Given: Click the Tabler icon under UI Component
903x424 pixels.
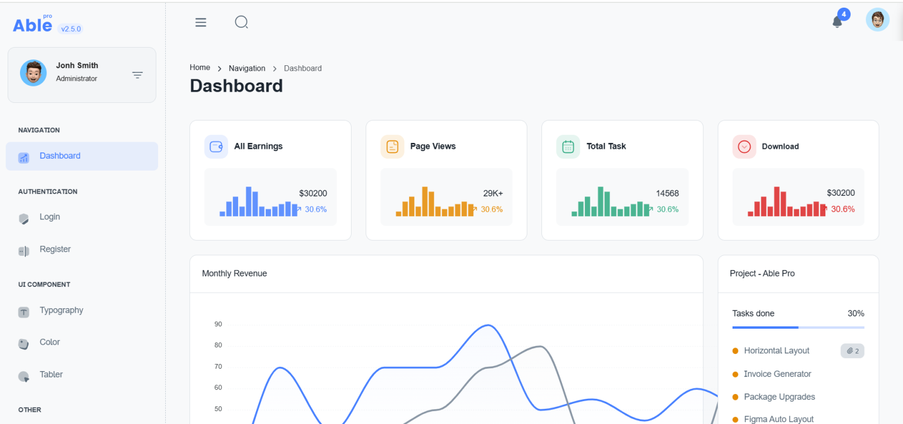Looking at the screenshot, I should tap(24, 376).
